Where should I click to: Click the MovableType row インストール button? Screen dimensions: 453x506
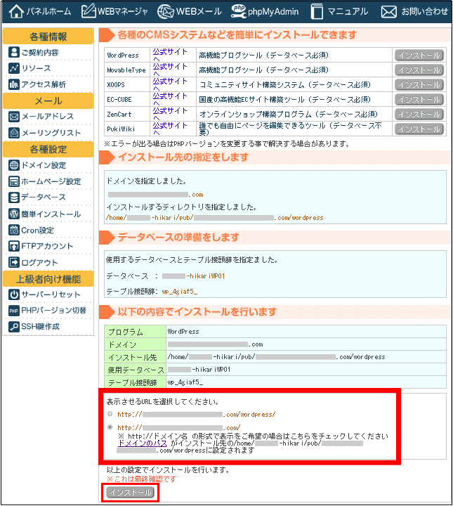pyautogui.click(x=419, y=70)
